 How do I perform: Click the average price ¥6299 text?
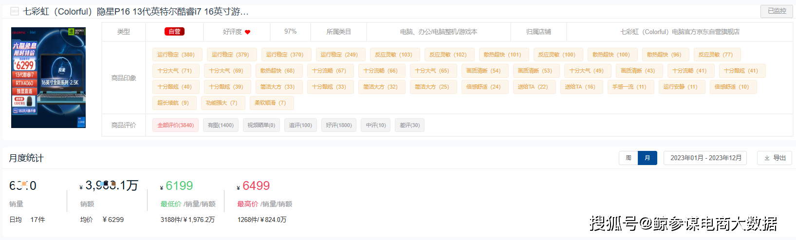coord(113,220)
